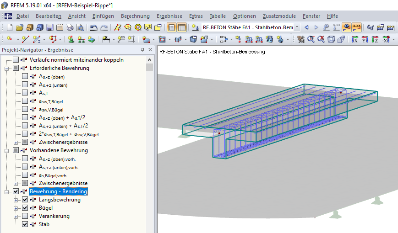Click the zoom window magnifier icon
Viewport: 398px width, 233px height.
point(311,39)
